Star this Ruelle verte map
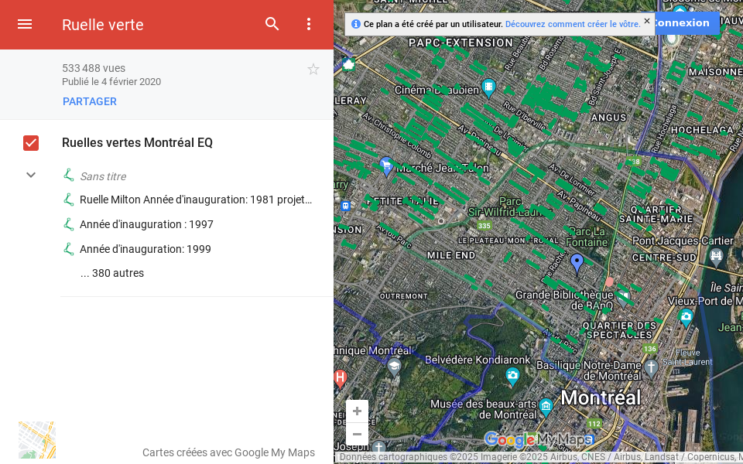 313,70
